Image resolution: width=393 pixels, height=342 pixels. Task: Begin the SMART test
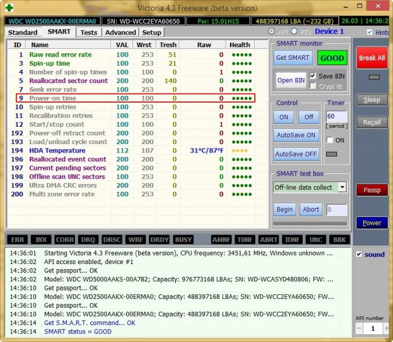285,209
